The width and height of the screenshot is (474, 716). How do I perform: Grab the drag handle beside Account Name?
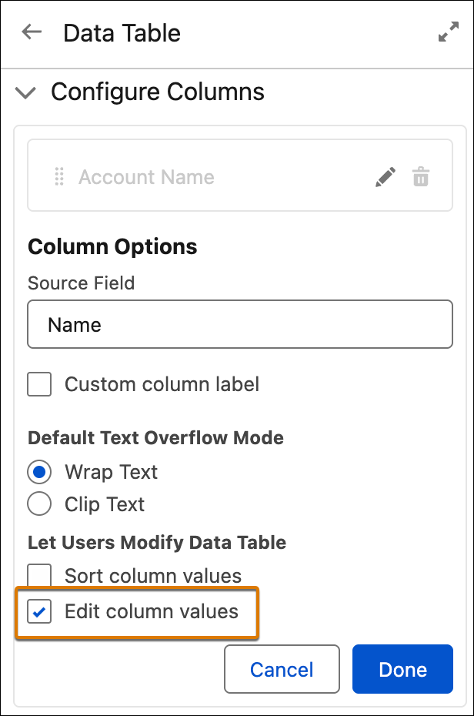click(x=58, y=177)
